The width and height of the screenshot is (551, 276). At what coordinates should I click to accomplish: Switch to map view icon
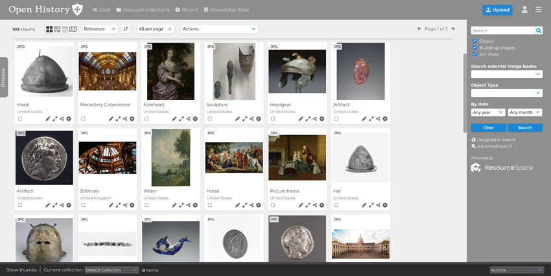point(73,29)
